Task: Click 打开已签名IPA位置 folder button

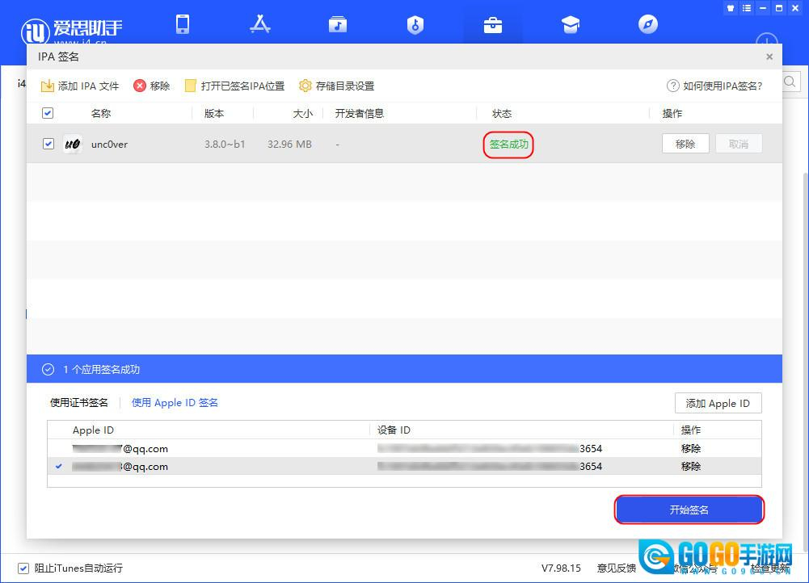Action: pos(234,86)
